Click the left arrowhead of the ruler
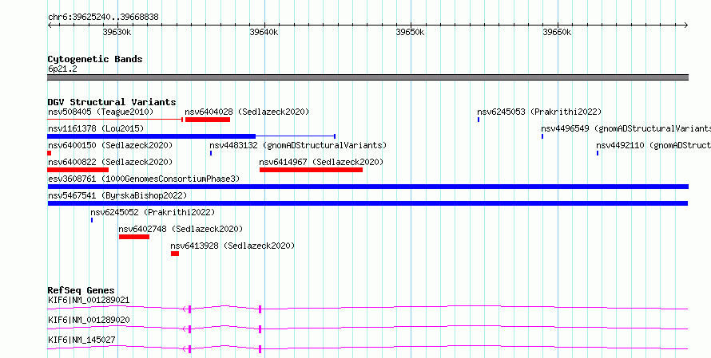Image resolution: width=711 pixels, height=358 pixels. click(50, 26)
